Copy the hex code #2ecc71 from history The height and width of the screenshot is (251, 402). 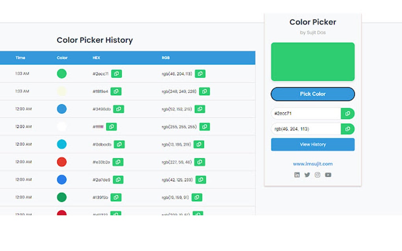tap(116, 74)
